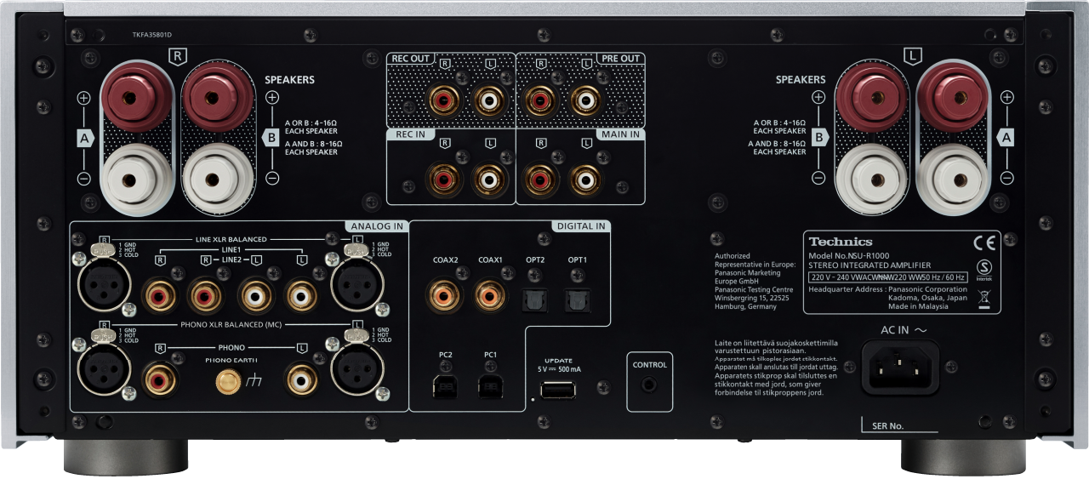The width and height of the screenshot is (1089, 479).
Task: Click the REC IN white L jack
Action: [x=488, y=180]
